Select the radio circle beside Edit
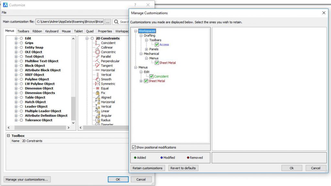331x186 pixels. [x=21, y=38]
